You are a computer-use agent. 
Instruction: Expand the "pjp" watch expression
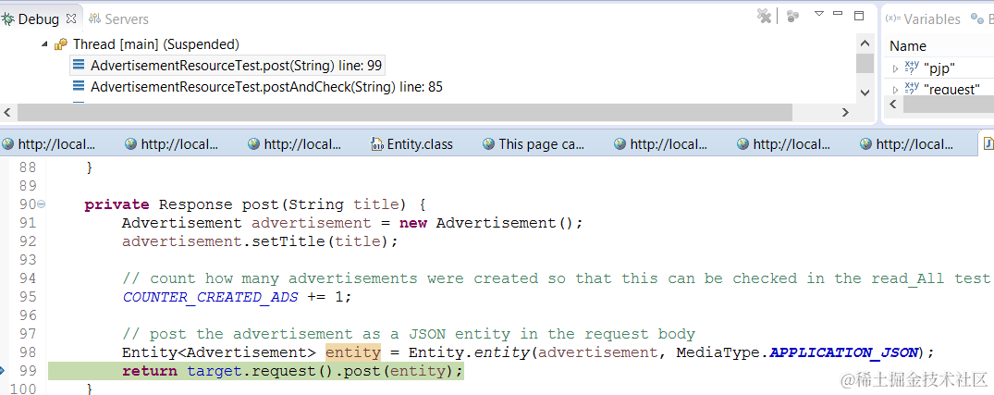coord(895,68)
